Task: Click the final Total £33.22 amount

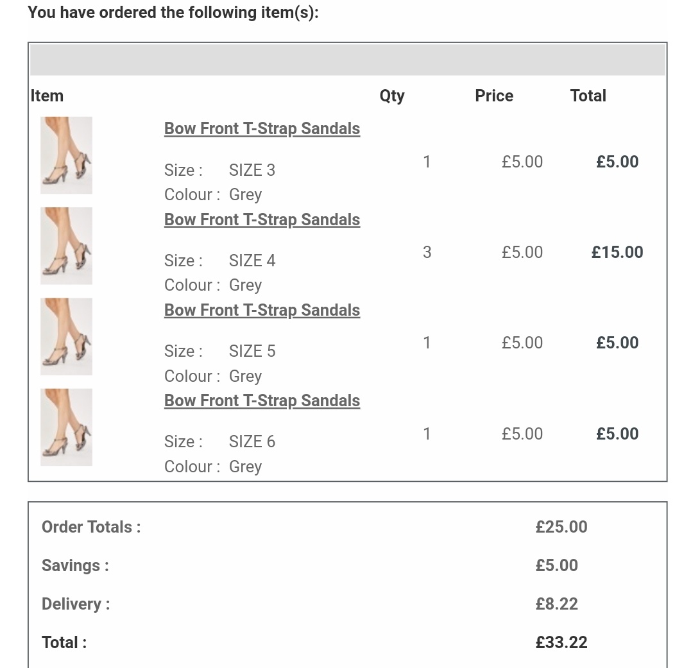Action: (x=561, y=642)
